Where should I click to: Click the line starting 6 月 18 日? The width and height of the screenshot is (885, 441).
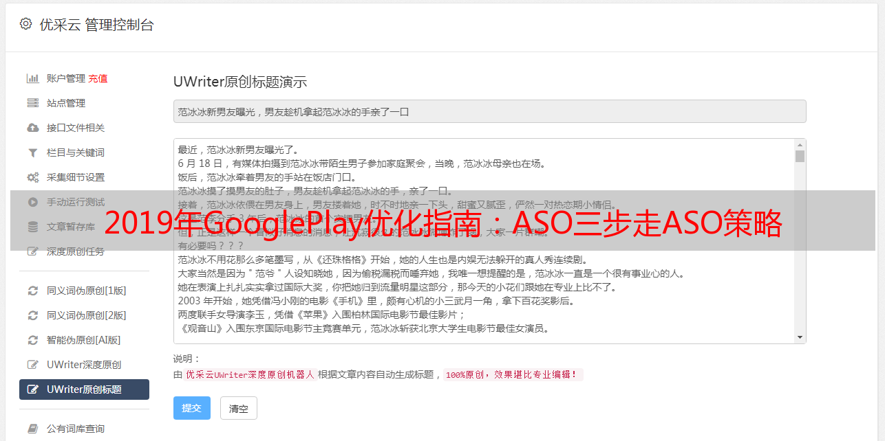(361, 163)
